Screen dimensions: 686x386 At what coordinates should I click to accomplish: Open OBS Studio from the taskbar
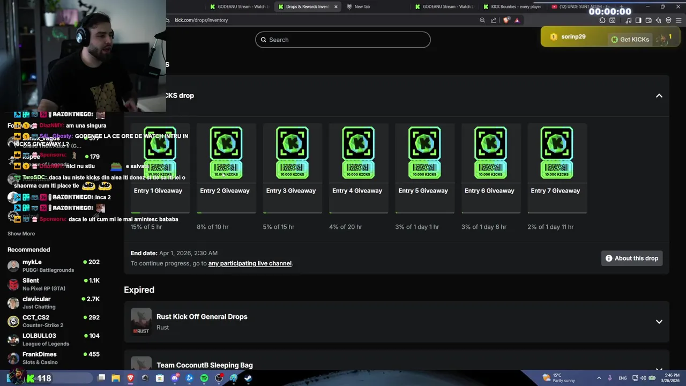tap(219, 378)
